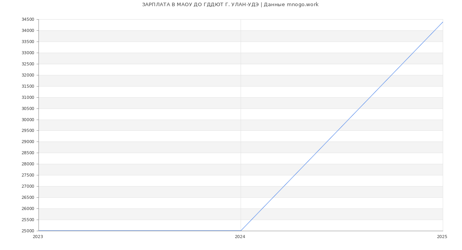Select the 27500 y-axis tick label

pyautogui.click(x=28, y=175)
